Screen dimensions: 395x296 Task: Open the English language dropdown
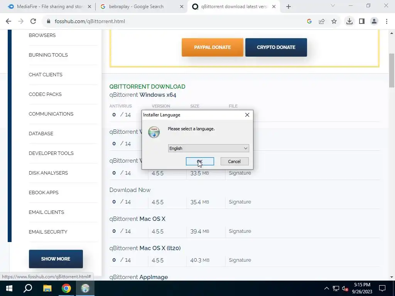tap(208, 148)
